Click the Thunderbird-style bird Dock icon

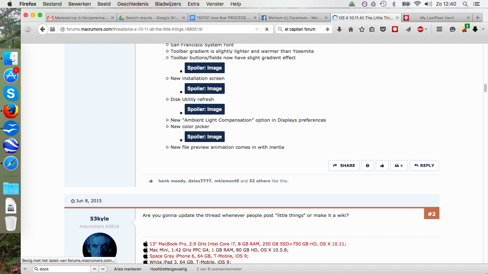(x=11, y=128)
